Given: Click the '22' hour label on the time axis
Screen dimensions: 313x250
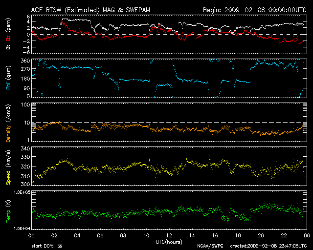Looking at the screenshot, I should (284, 236).
